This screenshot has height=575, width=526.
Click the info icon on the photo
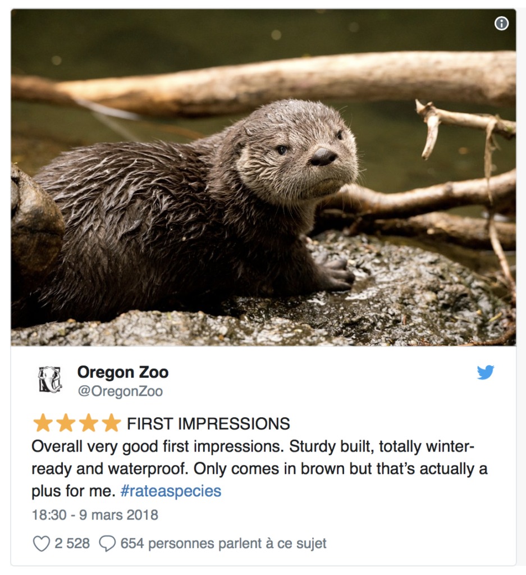tap(501, 23)
